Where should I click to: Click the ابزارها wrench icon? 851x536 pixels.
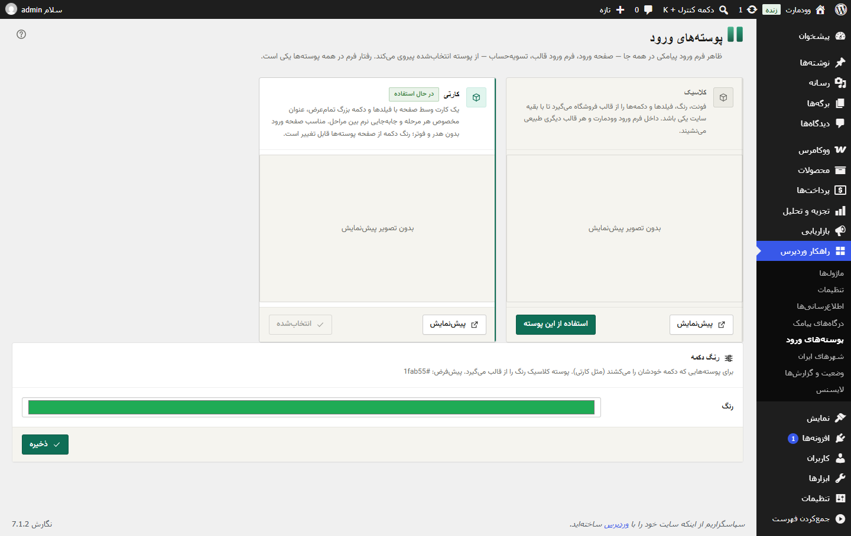point(840,478)
